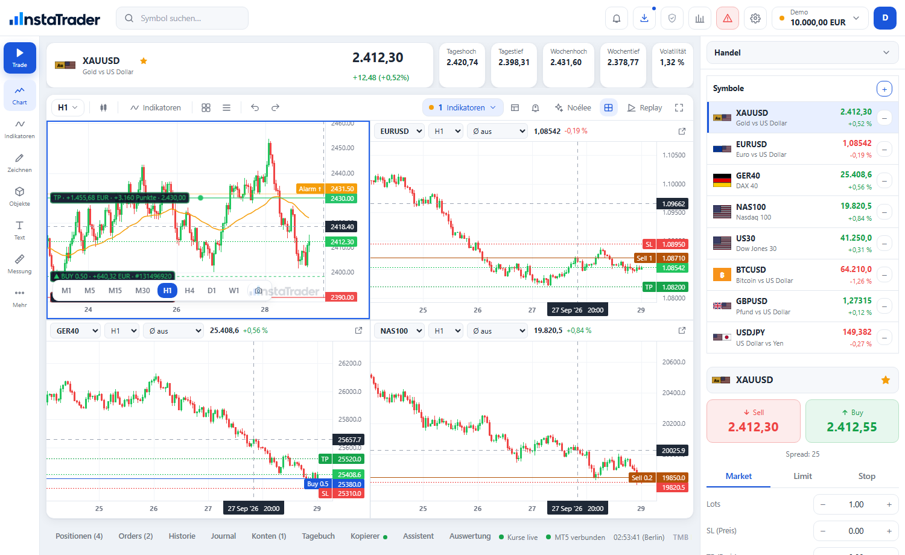Open the settings gear icon

pos(755,18)
